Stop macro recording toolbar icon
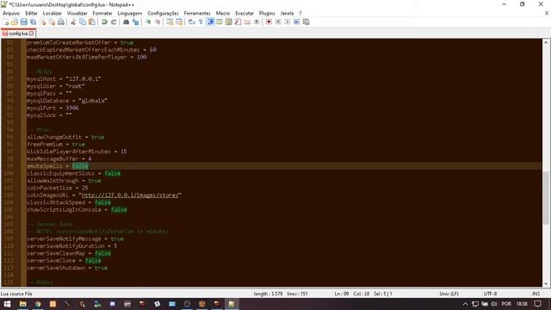The image size is (551, 310). pos(278,22)
